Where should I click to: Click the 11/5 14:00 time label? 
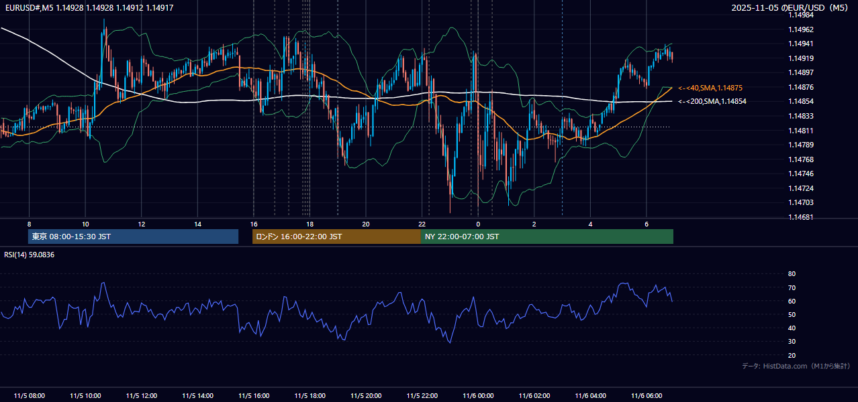[x=197, y=396]
